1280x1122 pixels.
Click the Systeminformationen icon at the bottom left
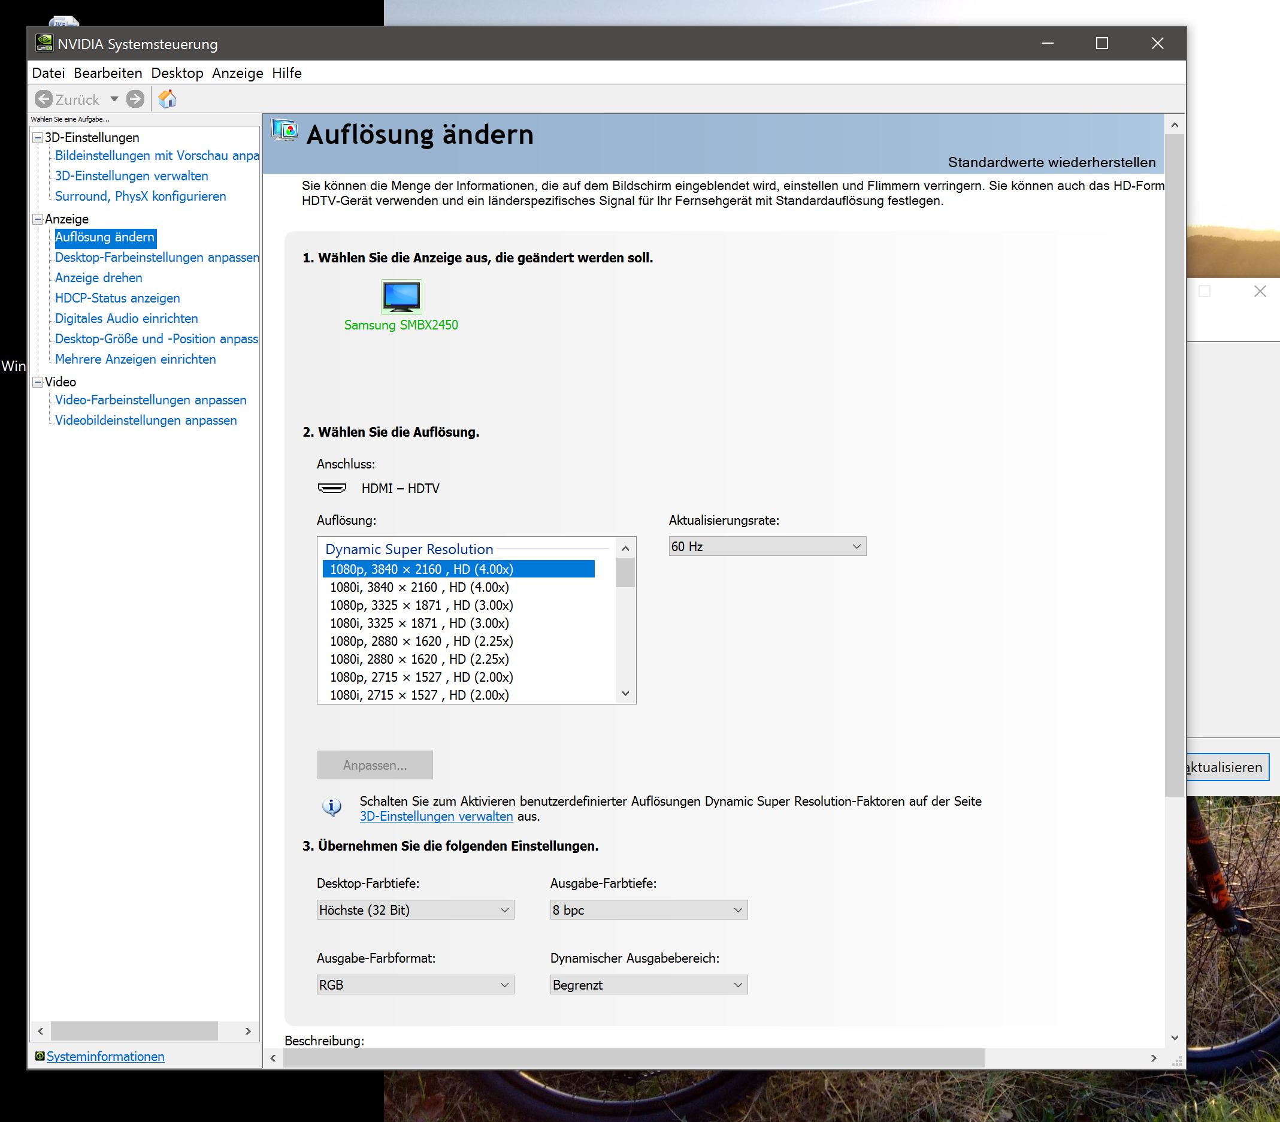[x=40, y=1056]
